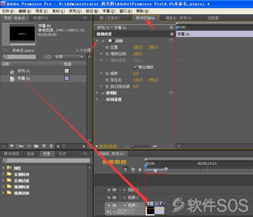253x217 pixels.
Task: Click the 字幕 01 preview thumbnail
Action: pos(22,33)
